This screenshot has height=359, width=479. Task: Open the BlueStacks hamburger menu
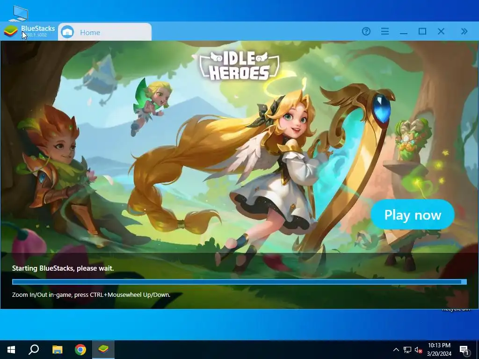pos(385,31)
